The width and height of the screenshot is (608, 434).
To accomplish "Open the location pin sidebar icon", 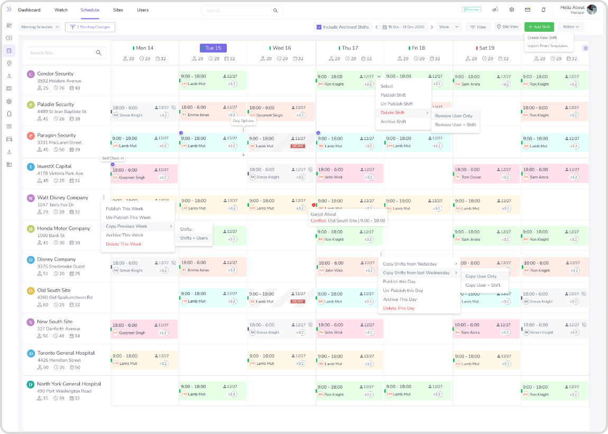I will click(x=9, y=63).
